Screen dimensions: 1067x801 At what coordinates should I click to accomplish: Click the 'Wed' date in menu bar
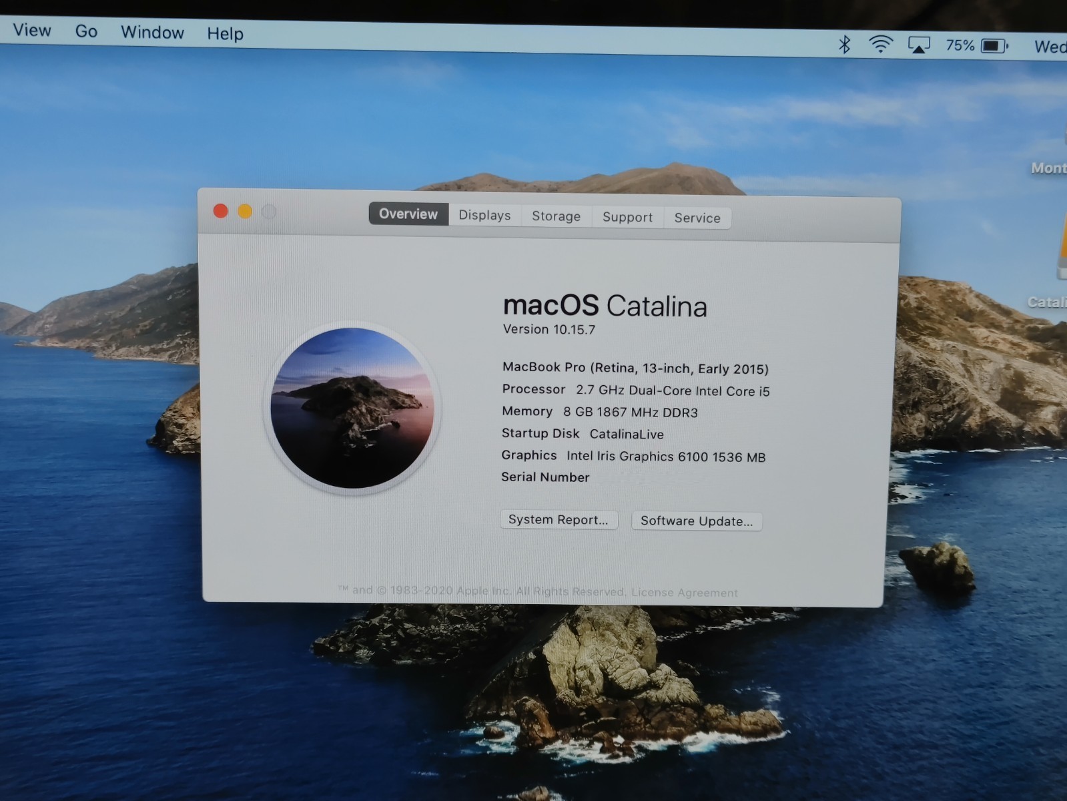tap(1050, 47)
